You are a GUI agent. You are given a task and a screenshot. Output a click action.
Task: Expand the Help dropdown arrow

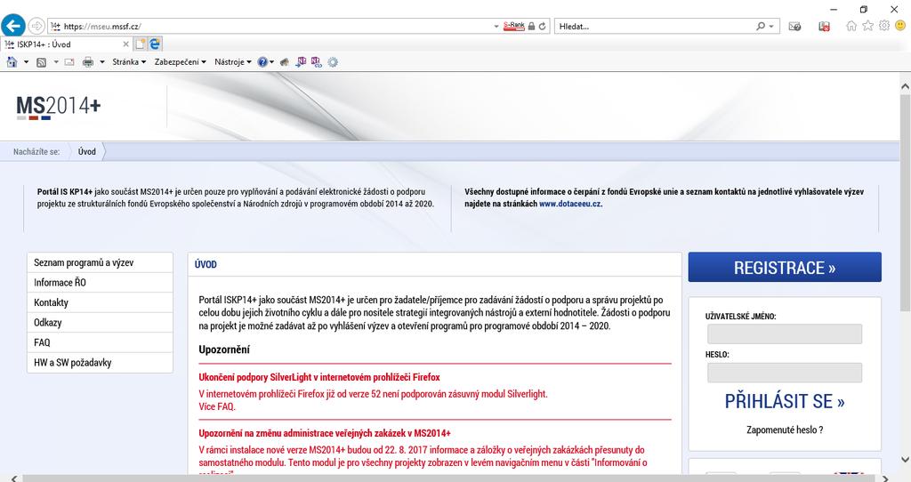[272, 62]
